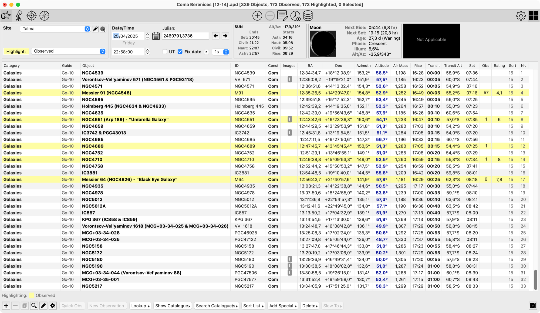Image resolution: width=540 pixels, height=313 pixels.
Task: Open the observation log notepad icon
Action: tap(282, 16)
